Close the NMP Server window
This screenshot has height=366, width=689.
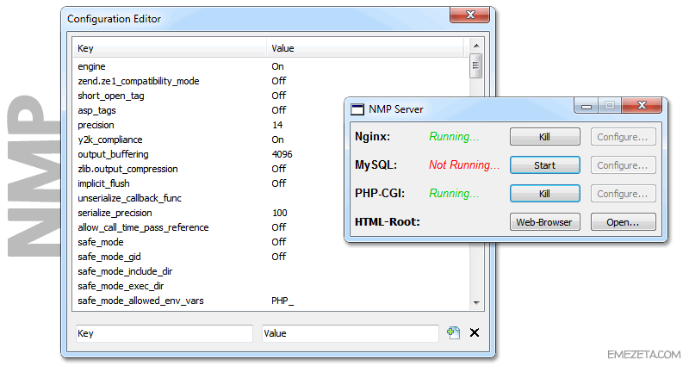642,105
